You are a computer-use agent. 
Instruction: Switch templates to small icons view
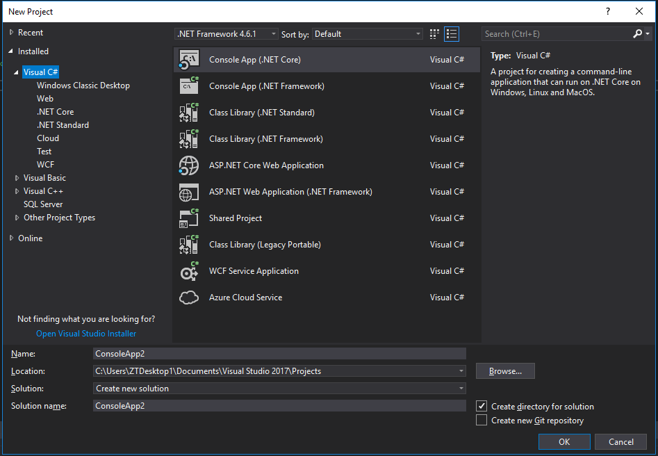pyautogui.click(x=434, y=33)
